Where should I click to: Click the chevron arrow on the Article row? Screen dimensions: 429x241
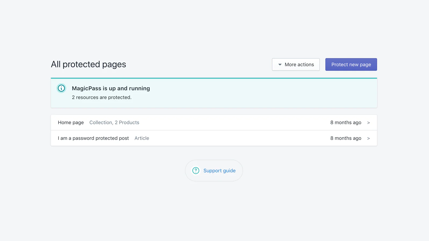368,138
